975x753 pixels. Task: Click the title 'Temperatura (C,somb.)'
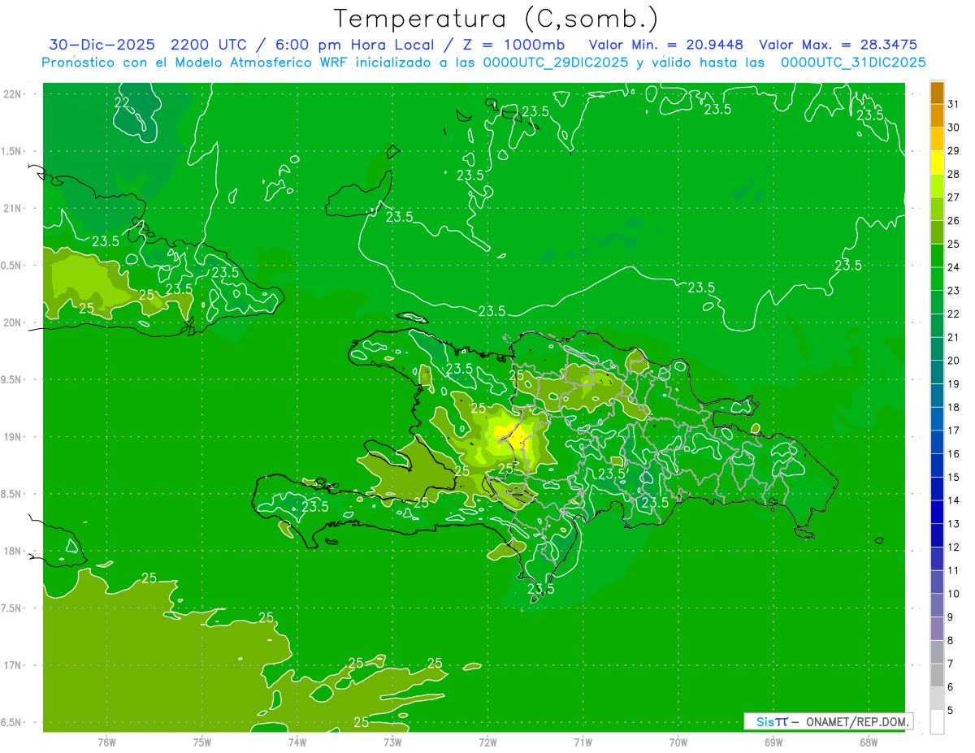click(x=496, y=19)
